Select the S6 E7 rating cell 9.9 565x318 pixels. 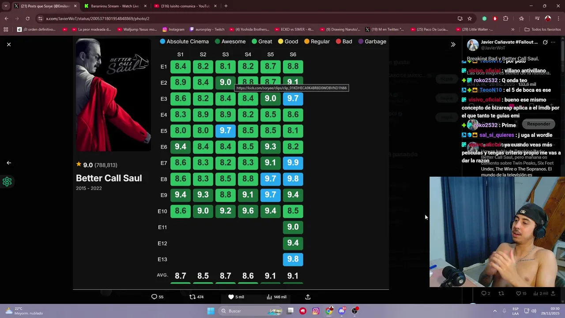[x=293, y=163]
